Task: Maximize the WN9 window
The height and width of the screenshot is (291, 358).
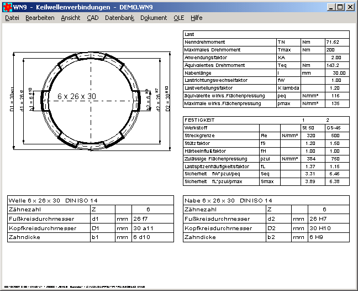Action: pos(340,7)
